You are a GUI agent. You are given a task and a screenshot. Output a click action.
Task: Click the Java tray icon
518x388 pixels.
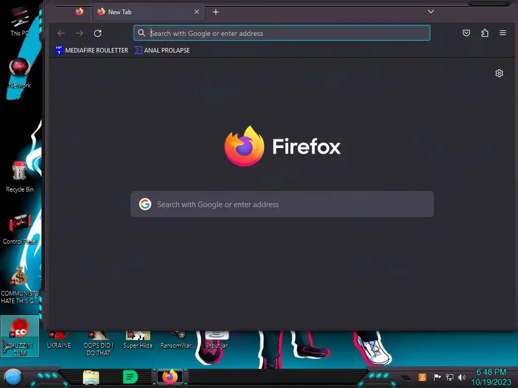[422, 377]
